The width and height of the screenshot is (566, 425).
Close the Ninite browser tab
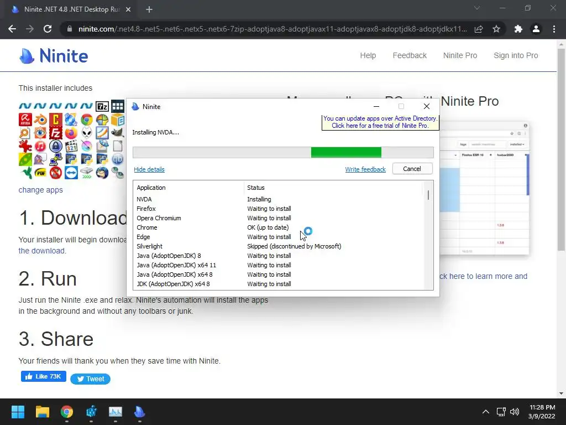[128, 9]
